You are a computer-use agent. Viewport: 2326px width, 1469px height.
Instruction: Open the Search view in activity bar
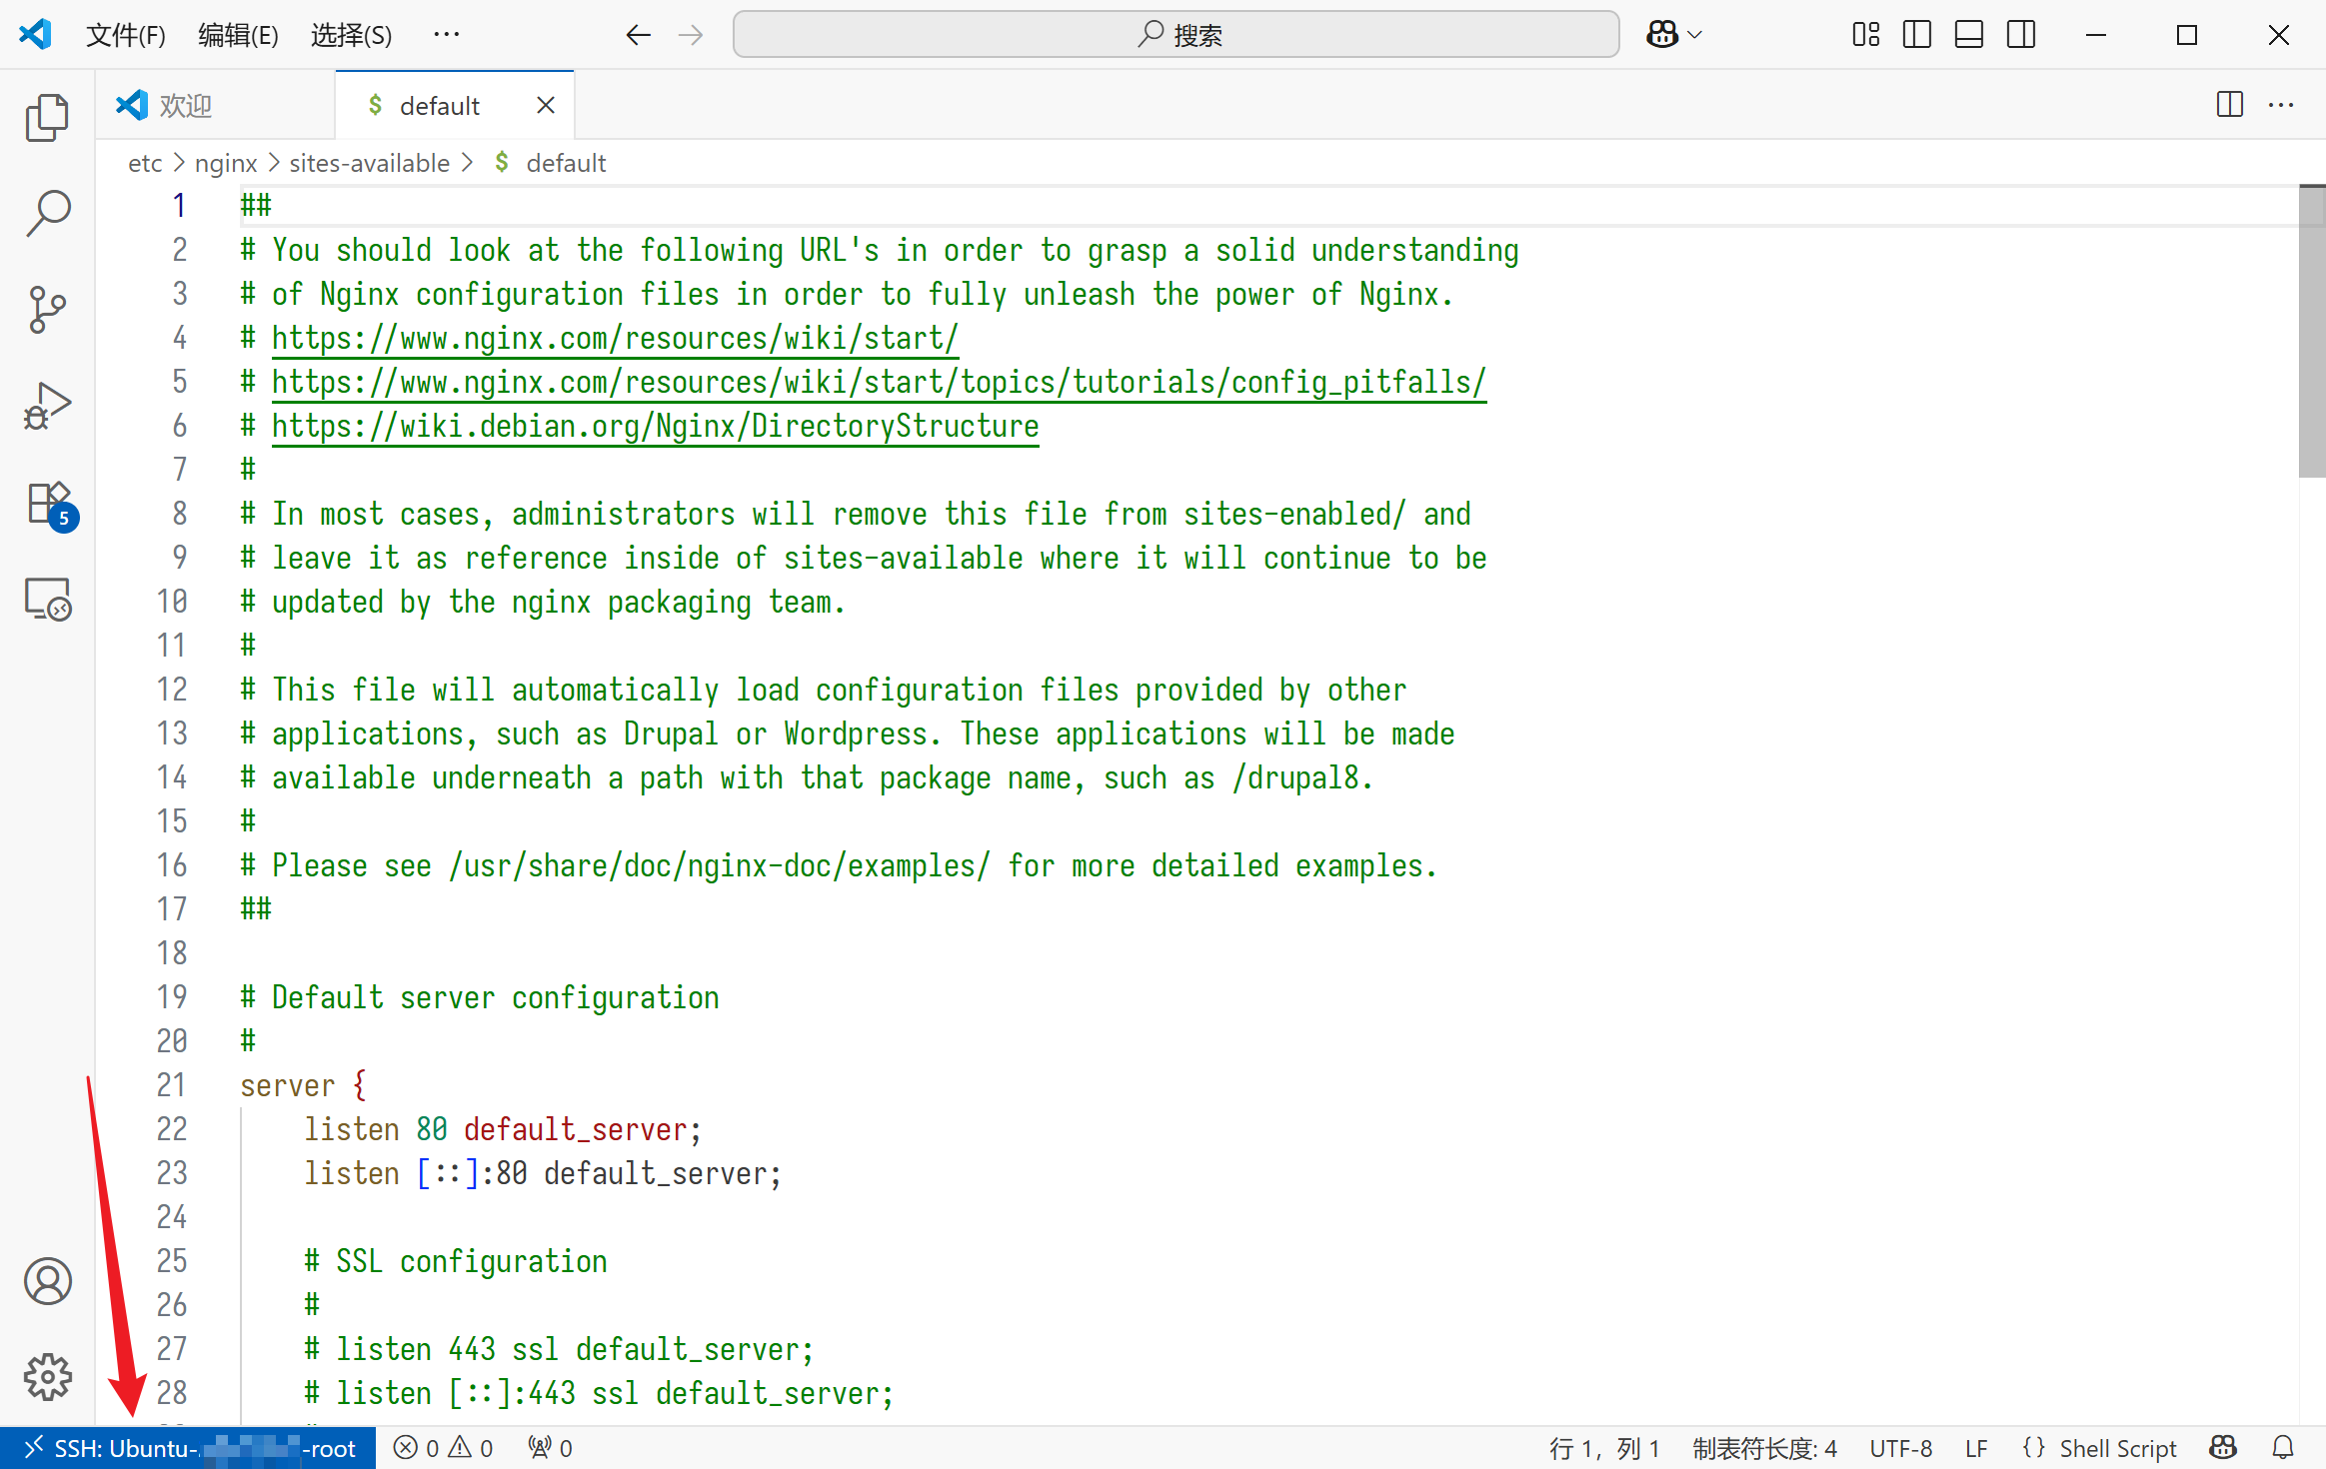[47, 213]
